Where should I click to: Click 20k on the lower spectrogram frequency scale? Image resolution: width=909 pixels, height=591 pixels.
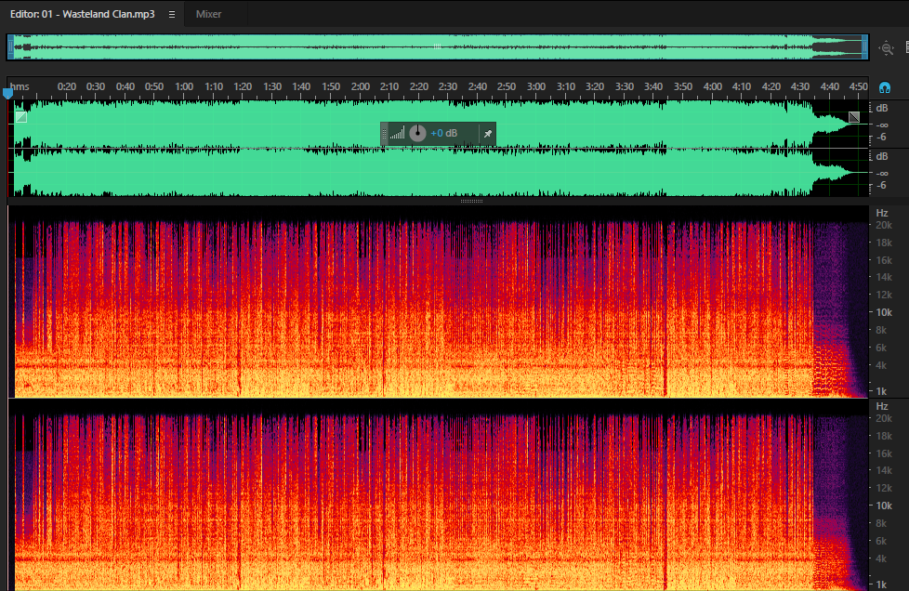884,418
